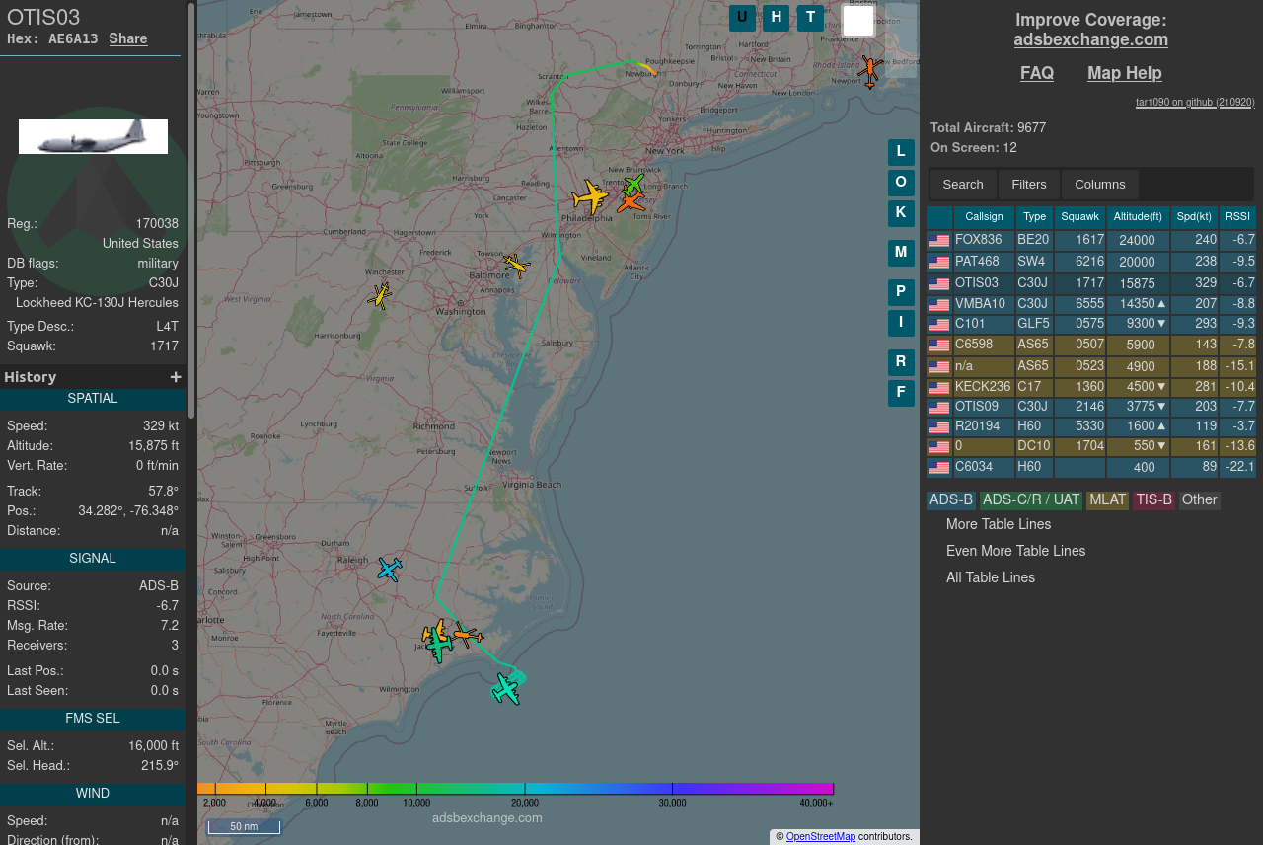The width and height of the screenshot is (1263, 845).
Task: Toggle the K map button
Action: 901,213
